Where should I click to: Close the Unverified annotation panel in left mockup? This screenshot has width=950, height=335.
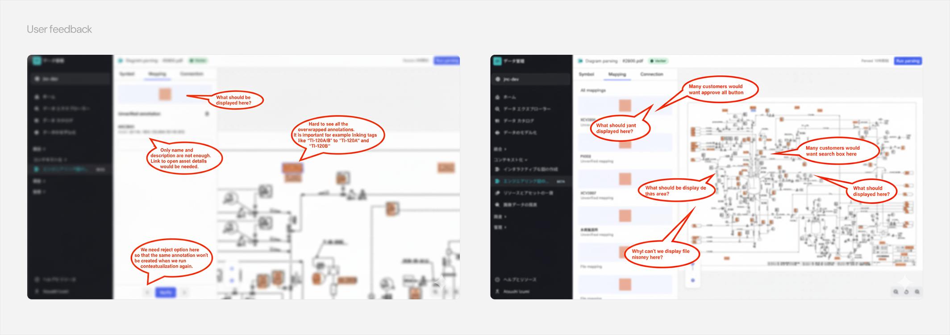[207, 114]
